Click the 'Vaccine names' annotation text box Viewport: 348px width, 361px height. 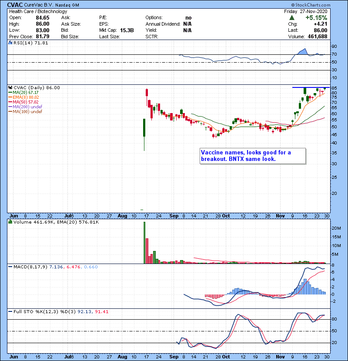(253, 156)
